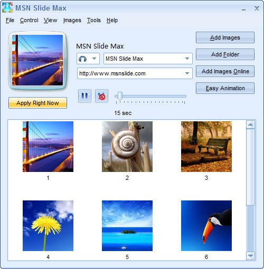Open the File menu
Viewport: 264px width, 269px height.
pyautogui.click(x=10, y=20)
